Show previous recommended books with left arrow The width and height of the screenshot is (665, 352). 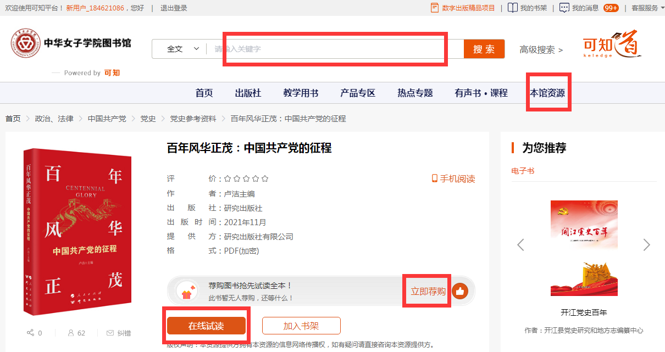pos(520,245)
